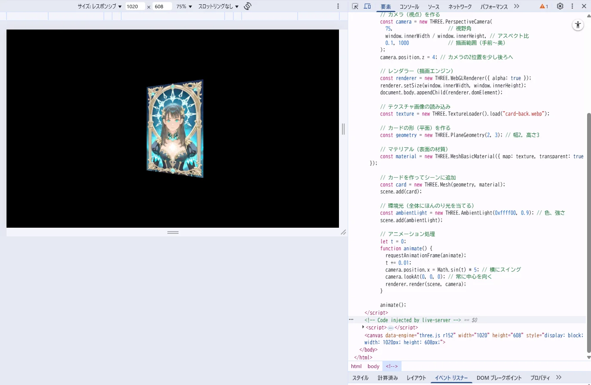Open the サイズ: レスポンシブ device dropdown
Image resolution: width=591 pixels, height=385 pixels.
(x=100, y=7)
